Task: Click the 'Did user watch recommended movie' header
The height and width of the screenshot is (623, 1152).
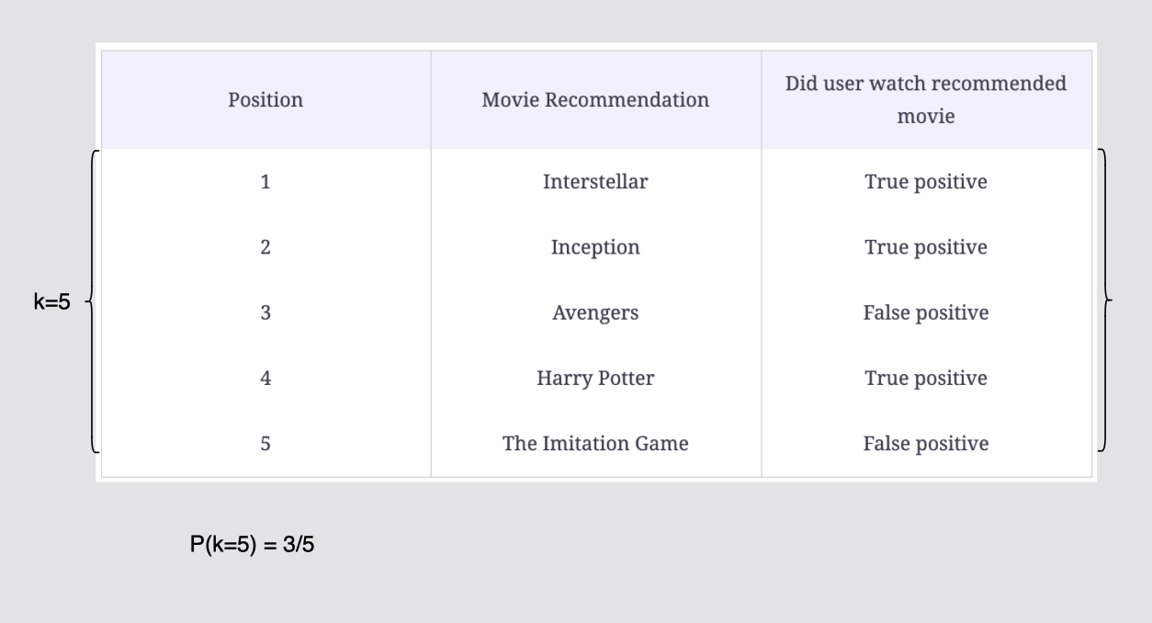Action: (x=926, y=100)
